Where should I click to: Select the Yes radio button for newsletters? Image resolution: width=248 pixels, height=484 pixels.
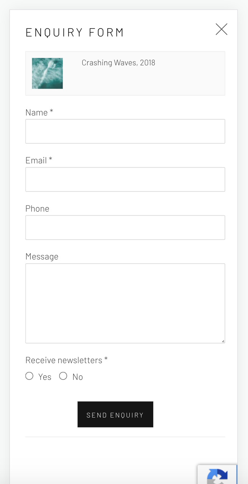point(29,376)
